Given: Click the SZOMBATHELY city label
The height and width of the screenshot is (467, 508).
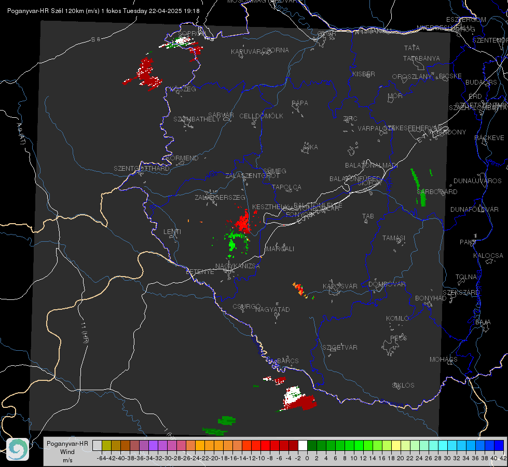Looking at the screenshot, I should point(196,119).
